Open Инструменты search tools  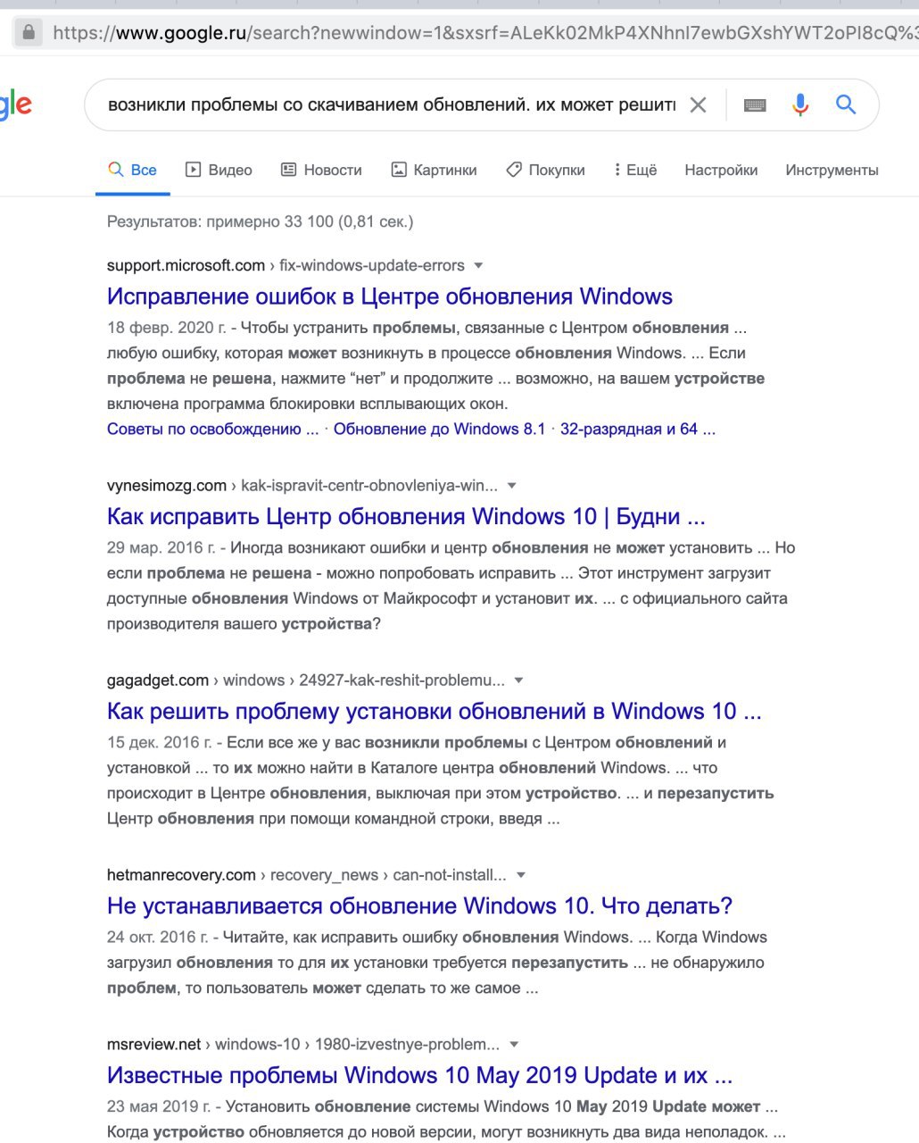pos(832,170)
